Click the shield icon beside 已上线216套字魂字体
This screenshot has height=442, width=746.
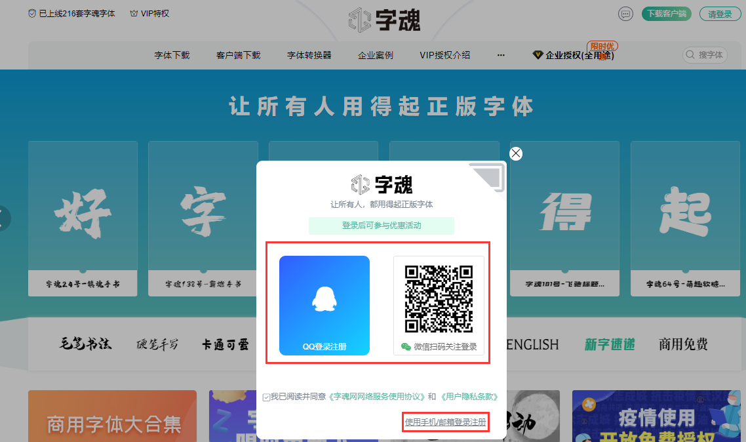click(32, 13)
